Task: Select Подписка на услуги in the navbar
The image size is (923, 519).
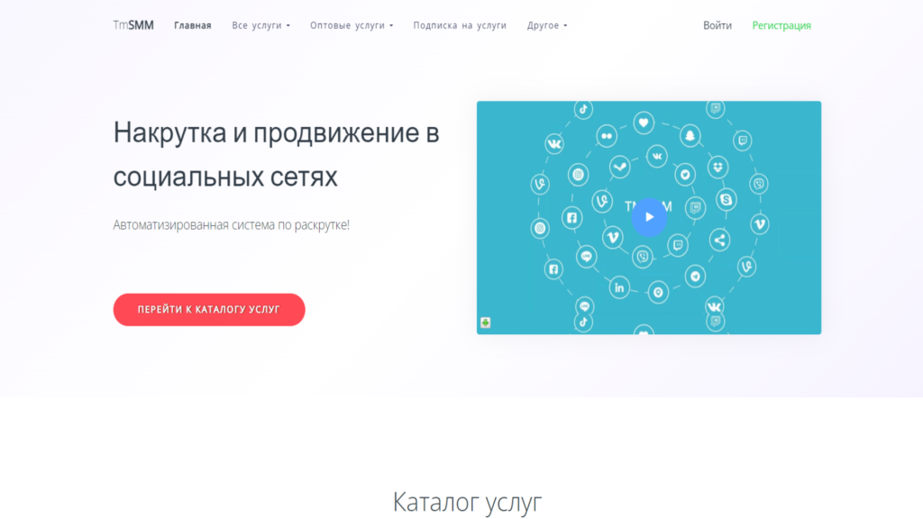Action: (460, 25)
